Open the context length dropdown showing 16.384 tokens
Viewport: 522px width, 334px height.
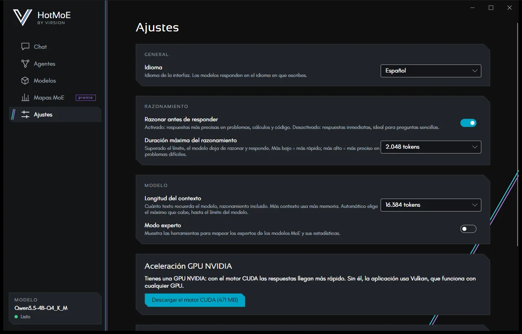pos(431,205)
